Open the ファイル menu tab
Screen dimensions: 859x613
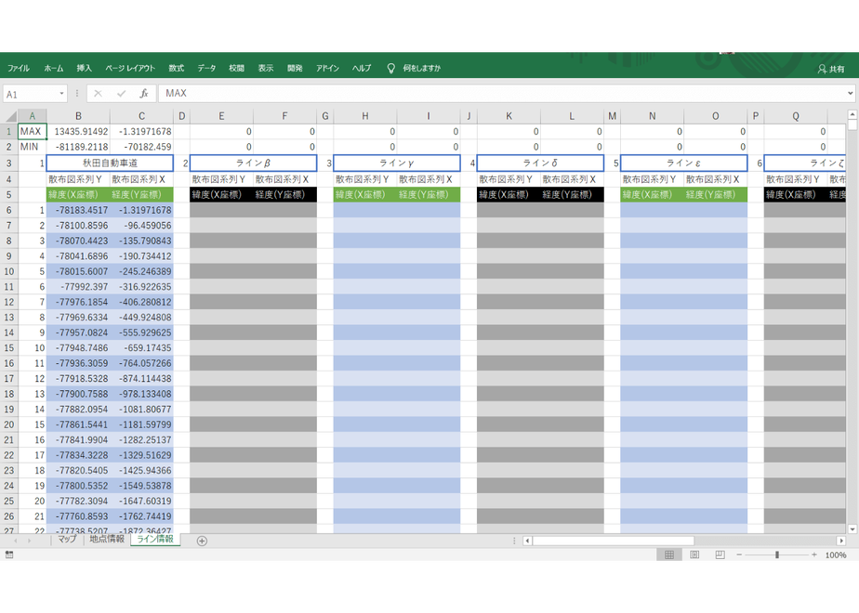click(x=18, y=69)
